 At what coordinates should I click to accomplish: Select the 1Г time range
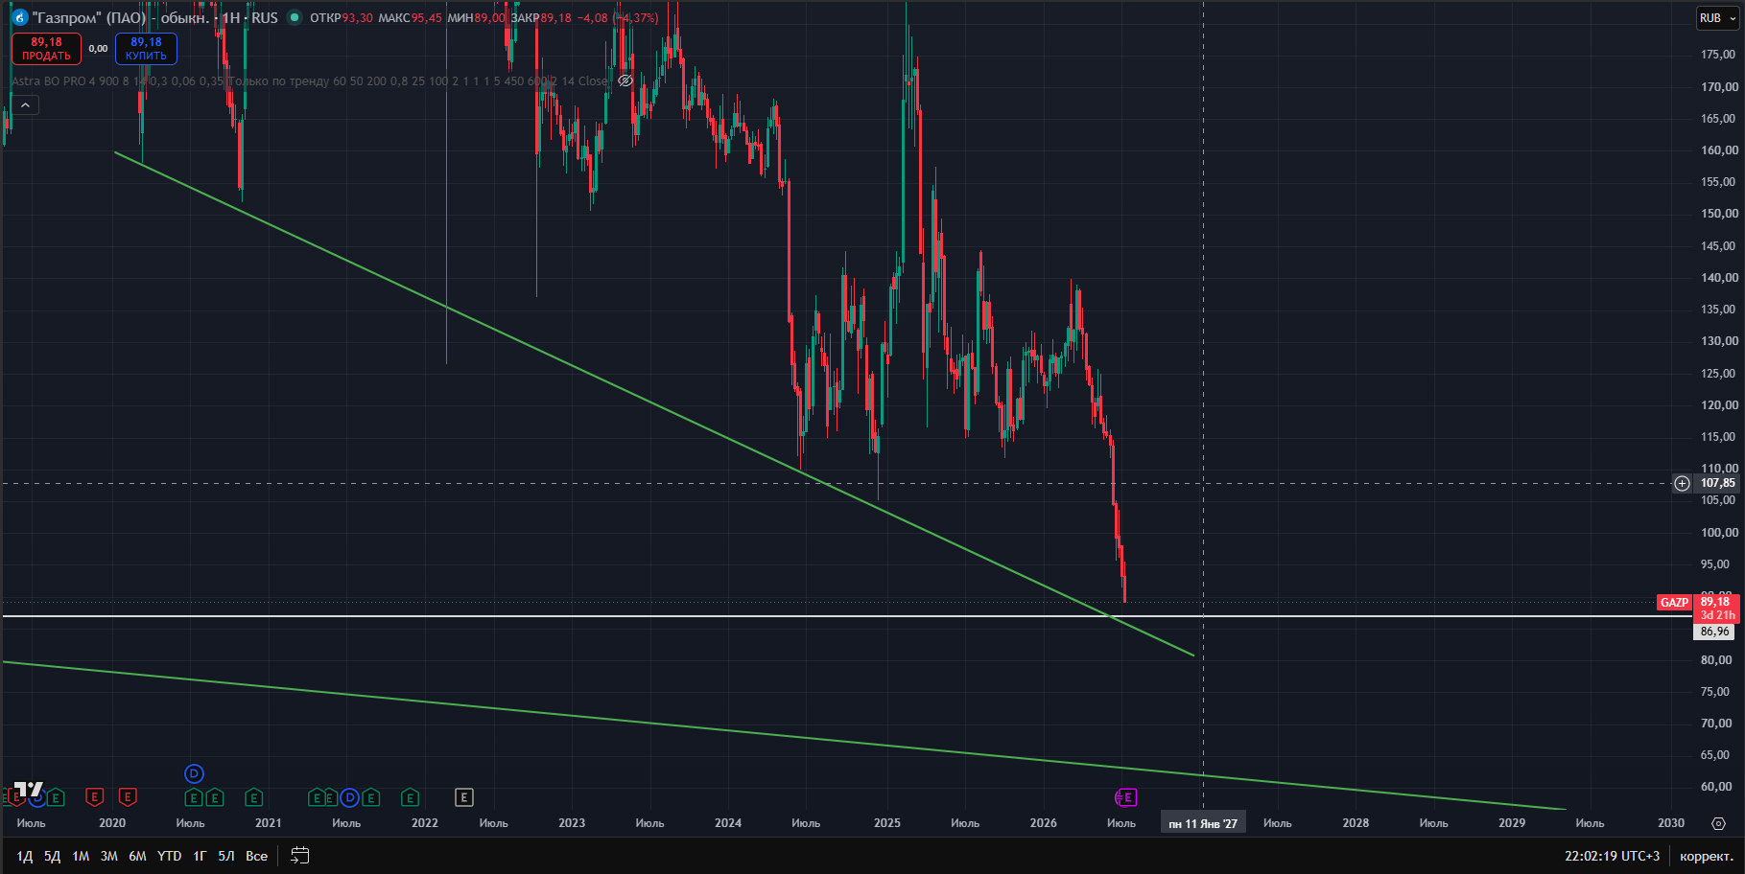tap(200, 856)
